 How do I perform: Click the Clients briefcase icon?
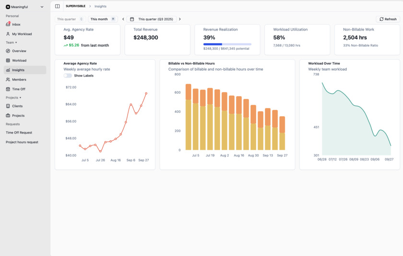[8, 106]
